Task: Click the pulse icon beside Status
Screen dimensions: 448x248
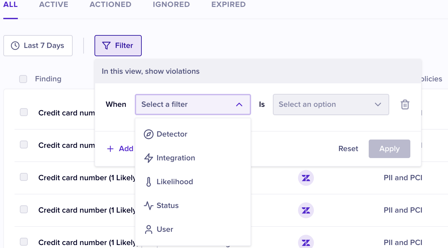Action: (x=149, y=206)
